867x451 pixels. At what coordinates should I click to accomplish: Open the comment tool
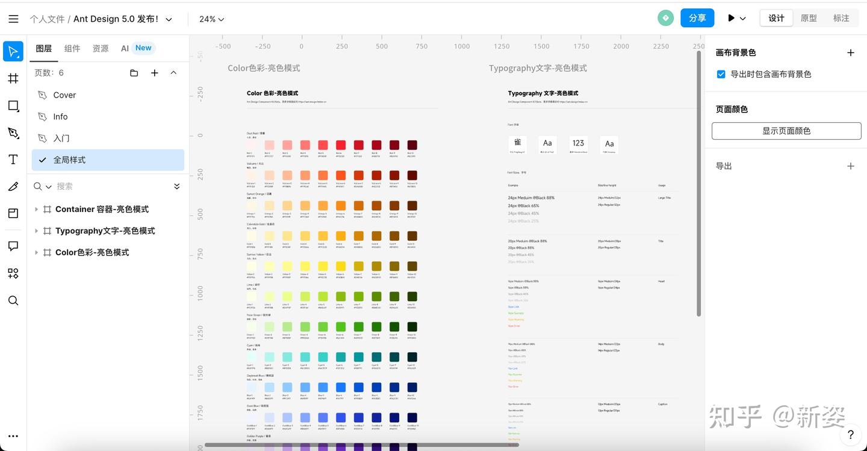[13, 246]
